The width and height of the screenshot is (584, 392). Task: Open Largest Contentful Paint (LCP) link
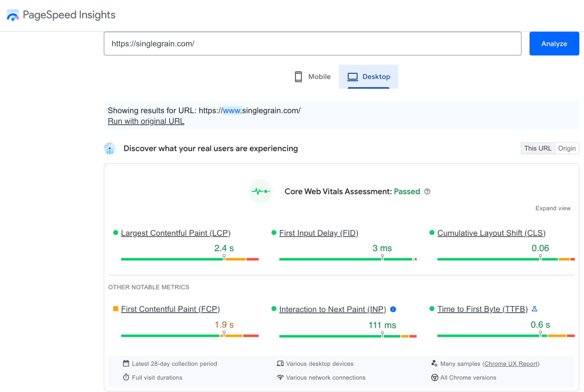[x=176, y=233]
